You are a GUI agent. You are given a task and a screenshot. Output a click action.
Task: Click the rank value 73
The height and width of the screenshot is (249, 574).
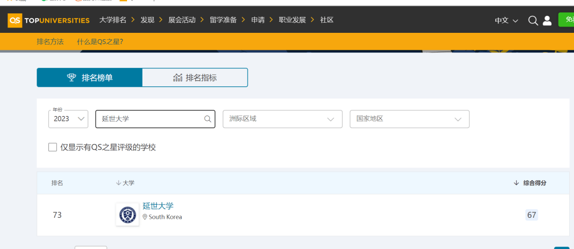click(57, 215)
